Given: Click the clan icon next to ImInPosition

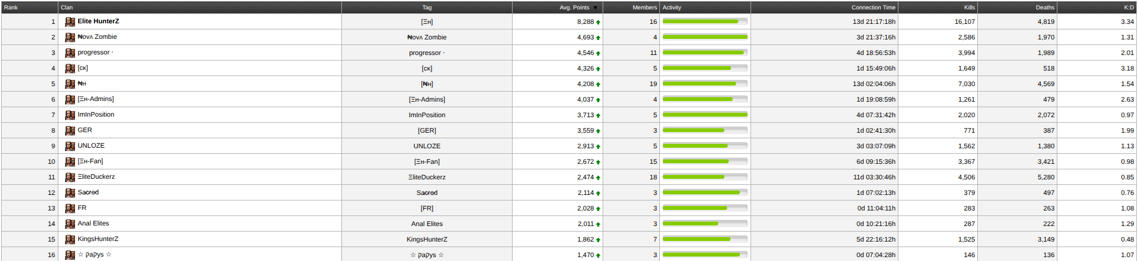Looking at the screenshot, I should [x=70, y=115].
